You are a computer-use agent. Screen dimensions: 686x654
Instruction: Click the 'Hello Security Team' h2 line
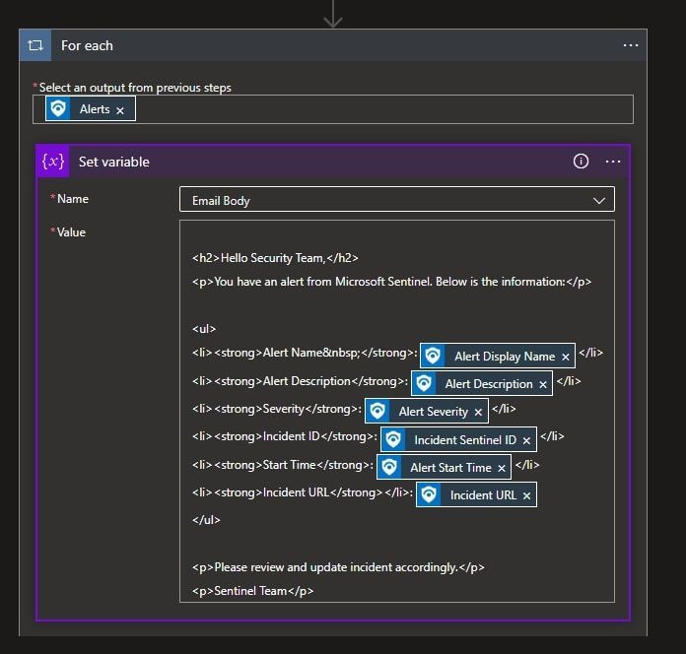[x=275, y=258]
